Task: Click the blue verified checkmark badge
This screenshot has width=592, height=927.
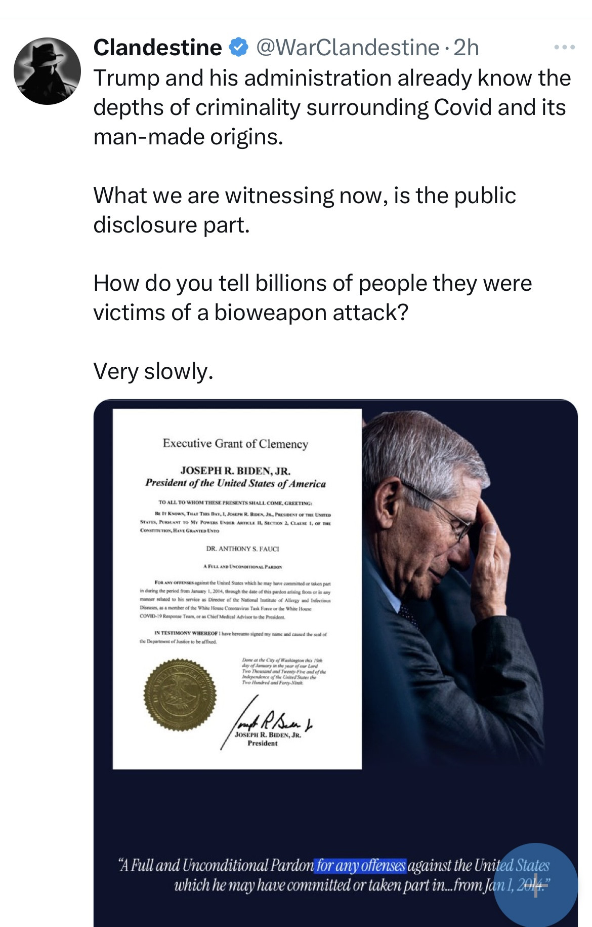Action: (x=239, y=48)
